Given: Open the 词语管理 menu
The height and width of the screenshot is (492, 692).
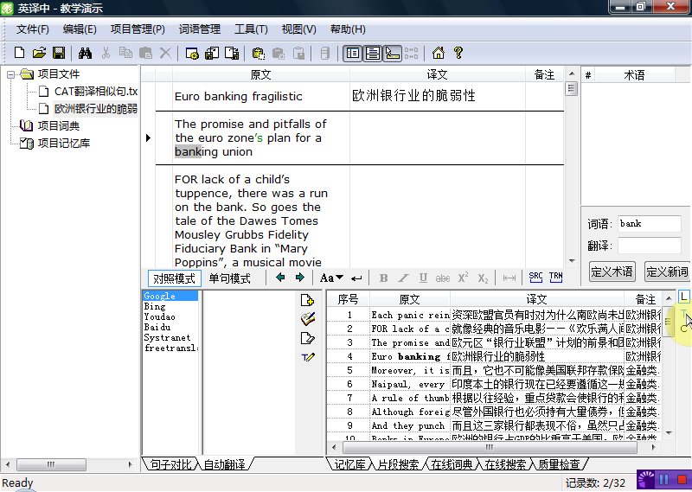Looking at the screenshot, I should (200, 29).
